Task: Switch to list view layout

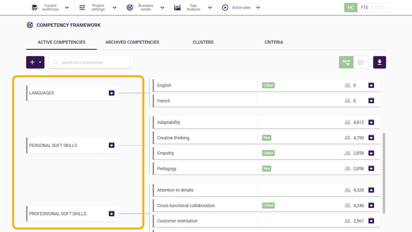Action: (361, 63)
